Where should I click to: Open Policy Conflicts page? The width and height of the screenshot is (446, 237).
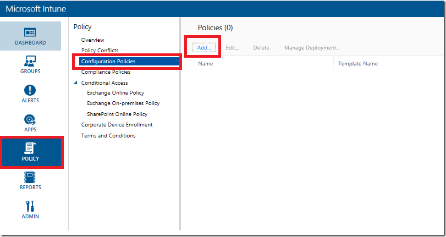tap(100, 51)
